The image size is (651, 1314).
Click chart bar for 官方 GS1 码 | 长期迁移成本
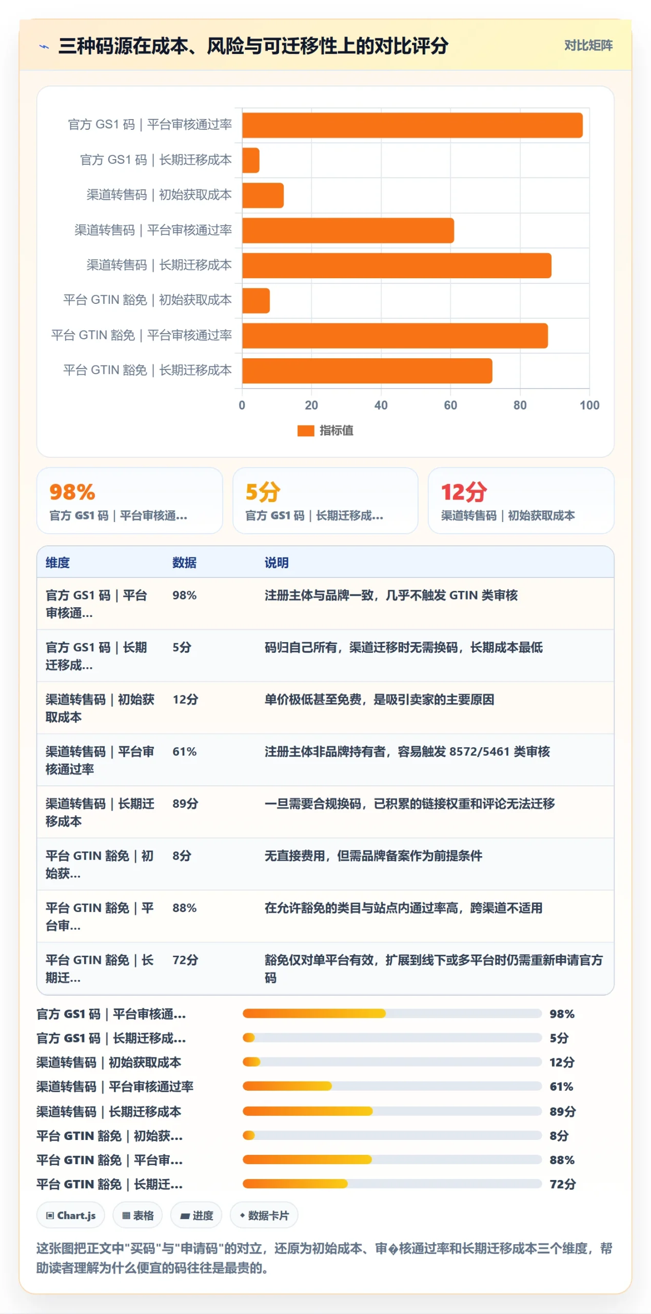[x=250, y=160]
